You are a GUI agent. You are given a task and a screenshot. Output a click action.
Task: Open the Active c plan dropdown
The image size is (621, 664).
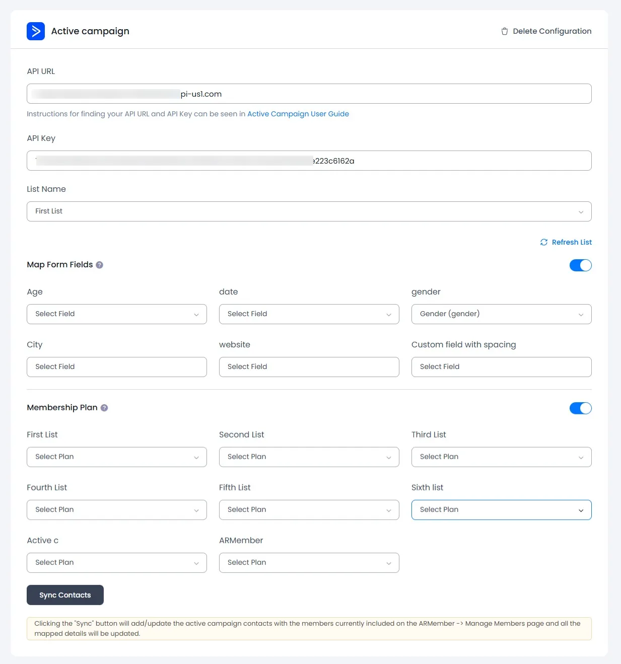tap(117, 563)
